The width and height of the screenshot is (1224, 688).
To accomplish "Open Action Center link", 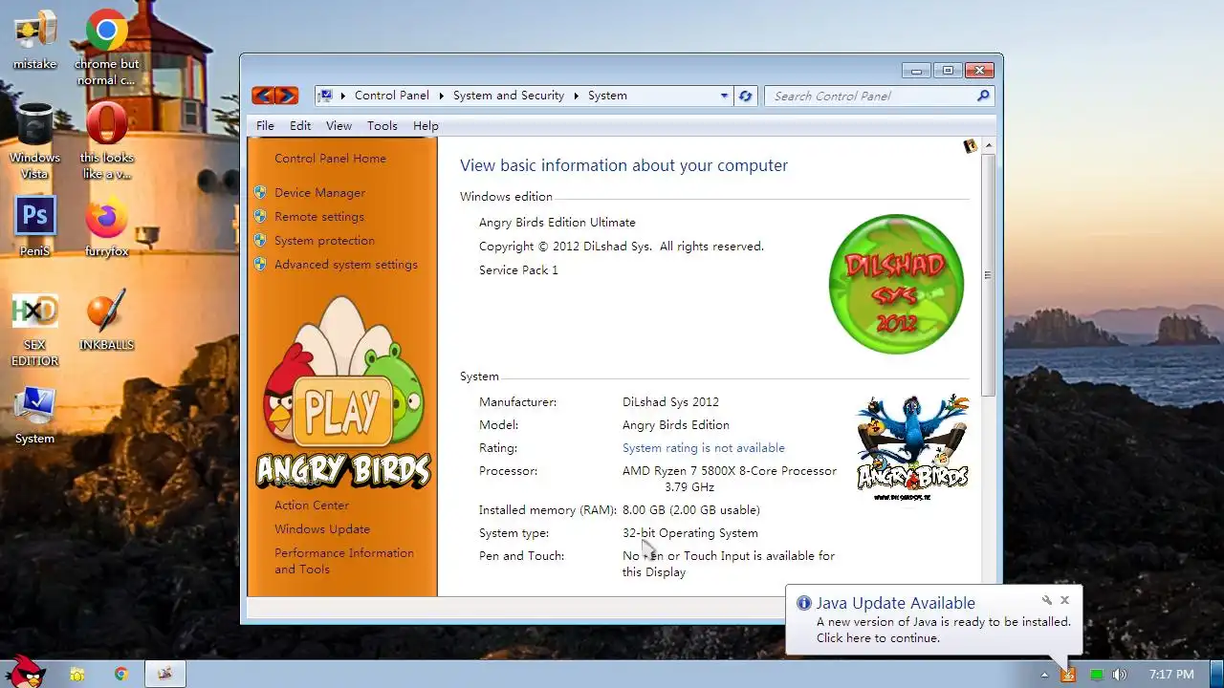I will coord(312,505).
